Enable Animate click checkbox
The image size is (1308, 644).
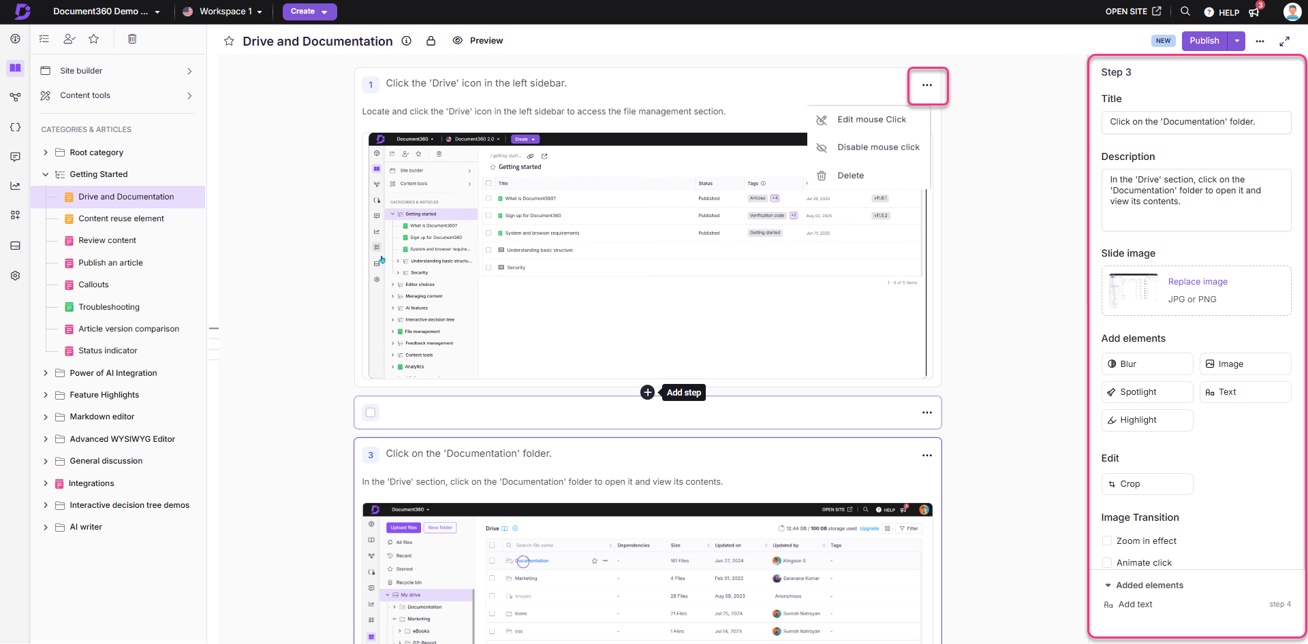tap(1107, 562)
